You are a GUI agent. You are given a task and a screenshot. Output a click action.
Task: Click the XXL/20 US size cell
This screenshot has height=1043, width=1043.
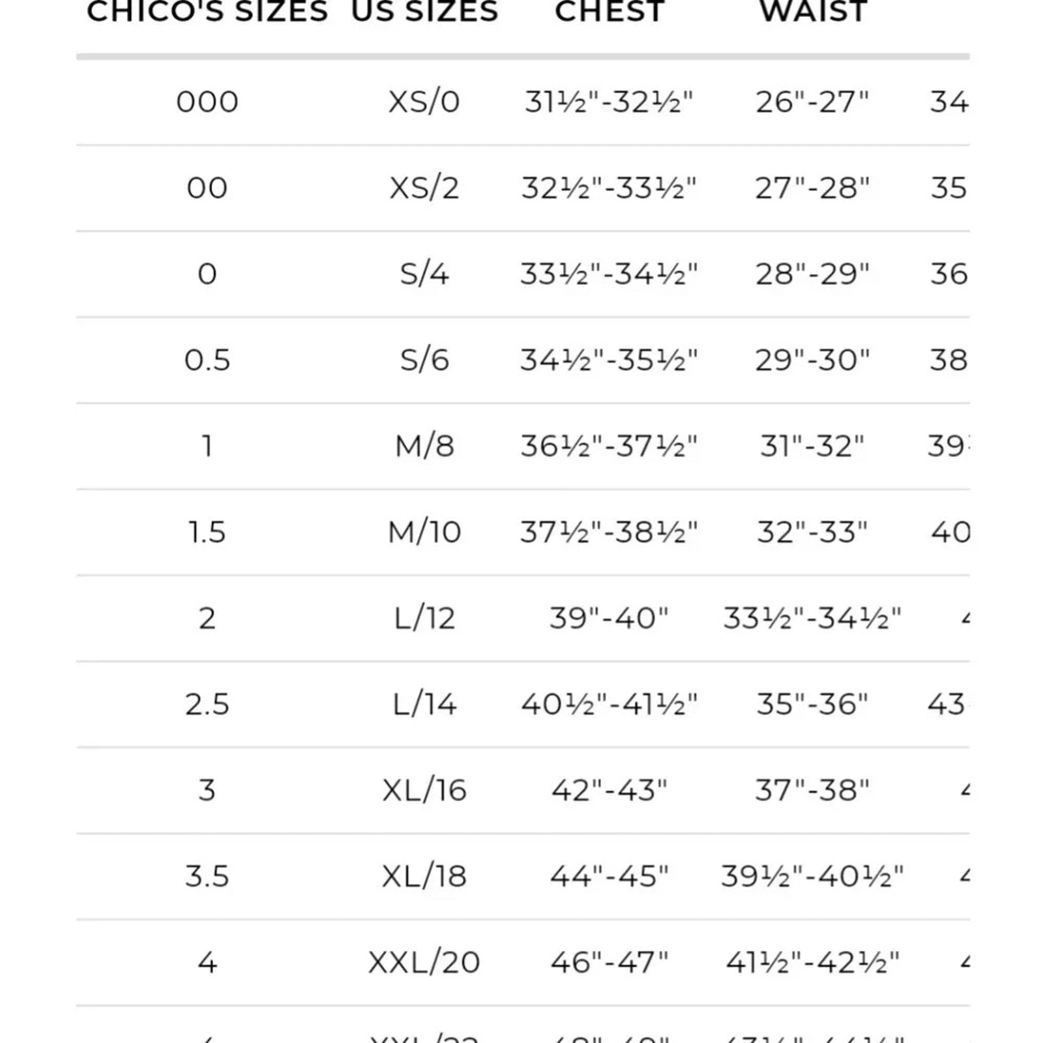tap(424, 962)
